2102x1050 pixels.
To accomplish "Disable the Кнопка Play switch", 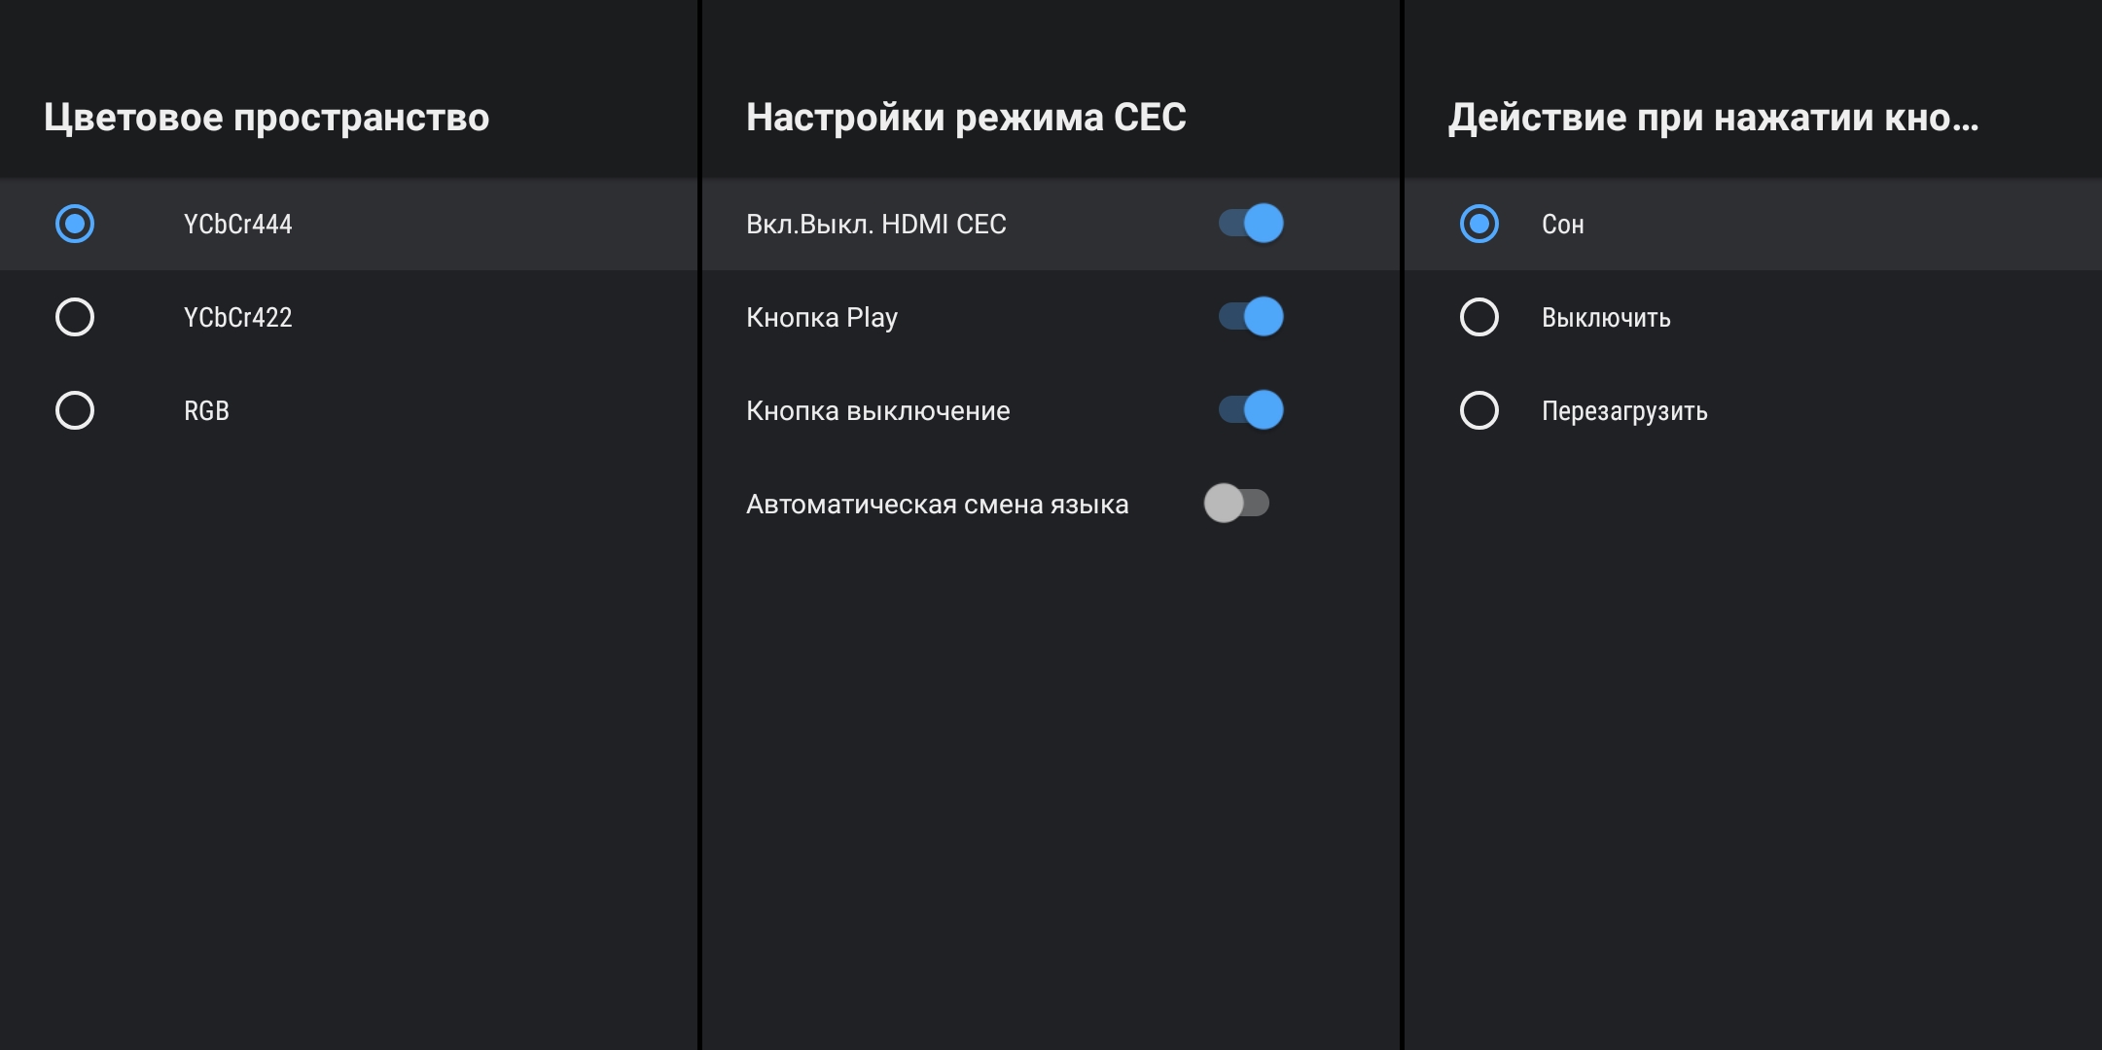I will [x=1251, y=317].
